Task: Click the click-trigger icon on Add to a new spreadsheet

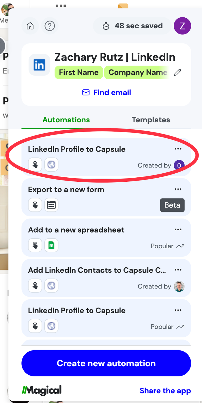Action: (x=35, y=245)
